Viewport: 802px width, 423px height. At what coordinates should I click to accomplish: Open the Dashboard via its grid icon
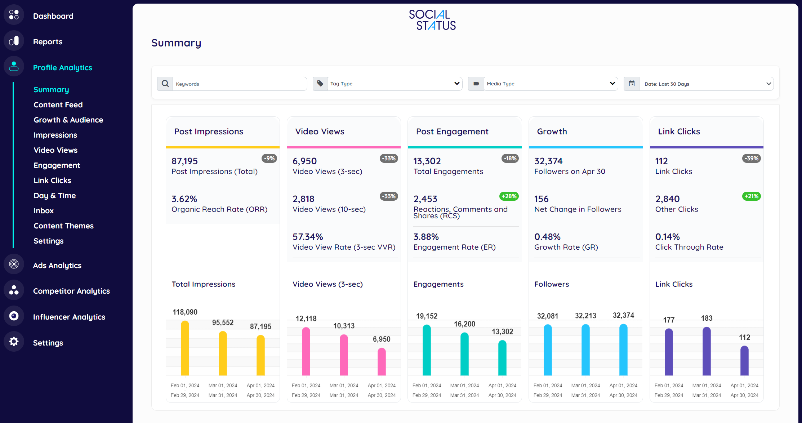13,14
